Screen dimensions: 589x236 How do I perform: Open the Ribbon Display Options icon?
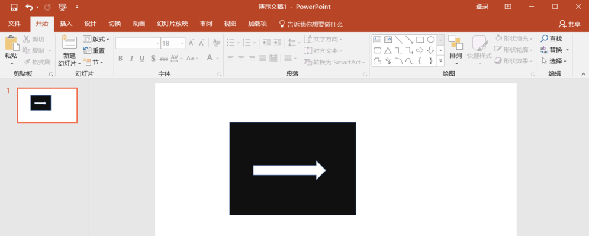[508, 7]
